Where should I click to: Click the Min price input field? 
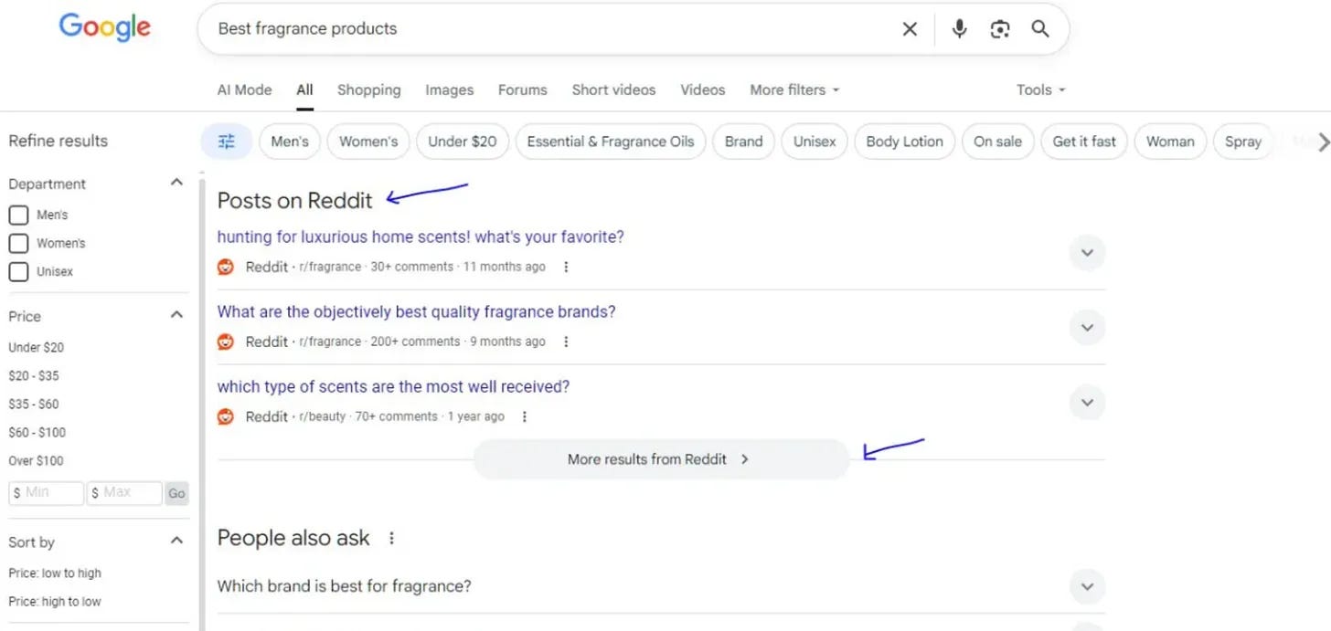coord(47,492)
